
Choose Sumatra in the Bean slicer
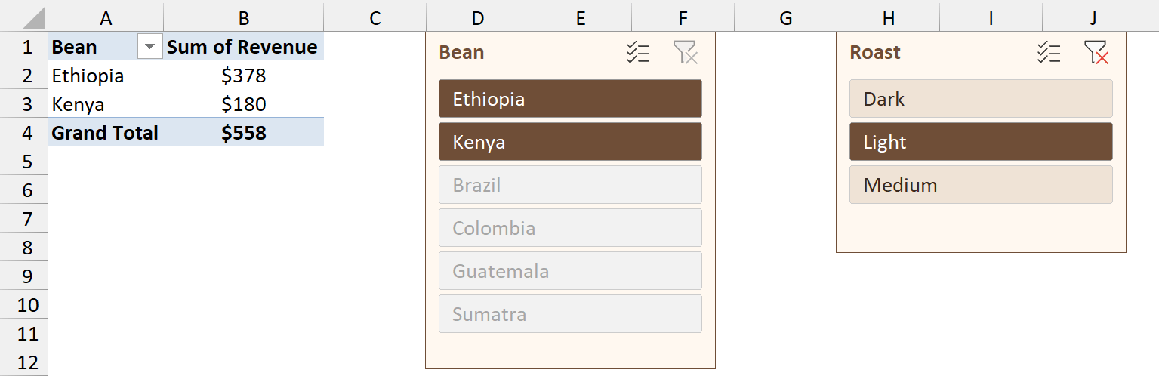tap(570, 314)
